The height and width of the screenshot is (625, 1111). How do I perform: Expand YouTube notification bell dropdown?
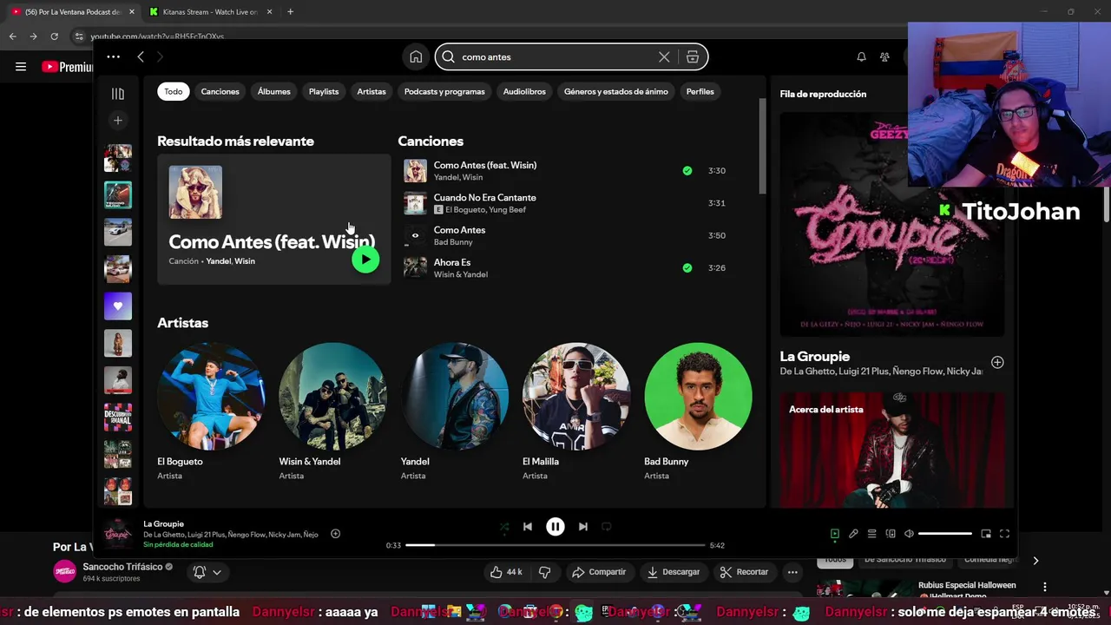[x=207, y=572]
